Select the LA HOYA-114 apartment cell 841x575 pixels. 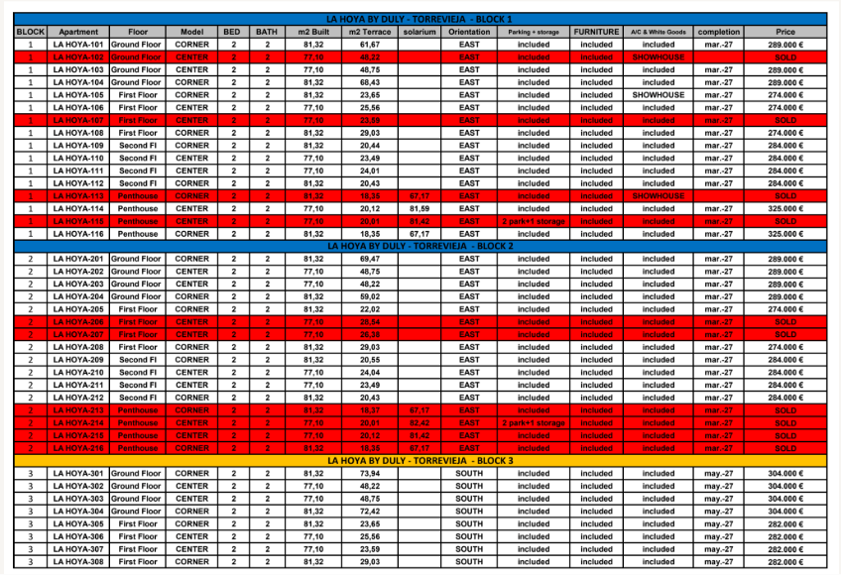tap(77, 209)
